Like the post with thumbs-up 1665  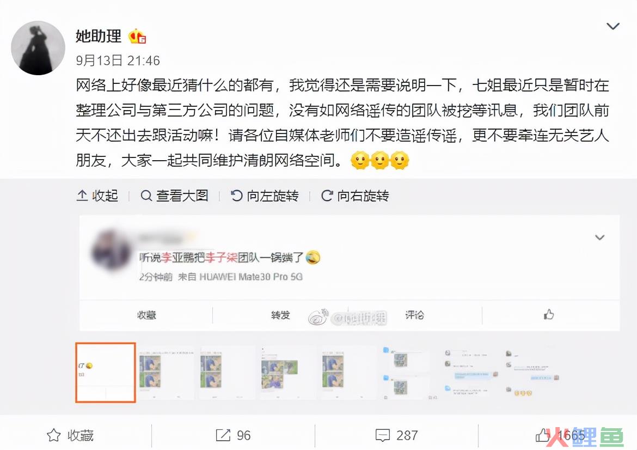[x=561, y=435]
